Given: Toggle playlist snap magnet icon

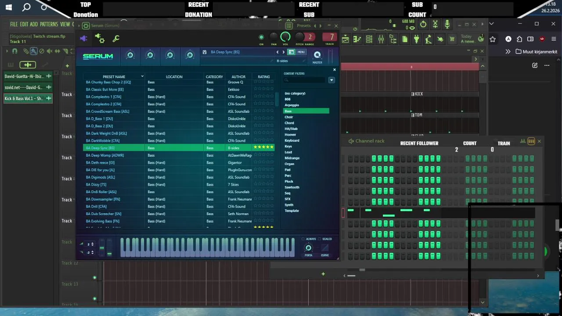Looking at the screenshot, I should coord(14,51).
